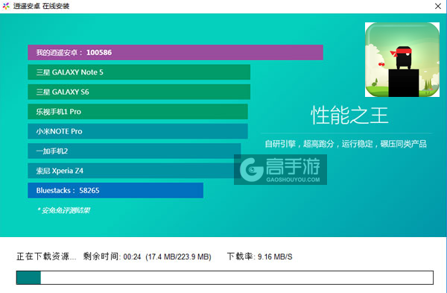The width and height of the screenshot is (447, 293).
Task: Click the 剩余时间 00:24 label
Action: [112, 256]
